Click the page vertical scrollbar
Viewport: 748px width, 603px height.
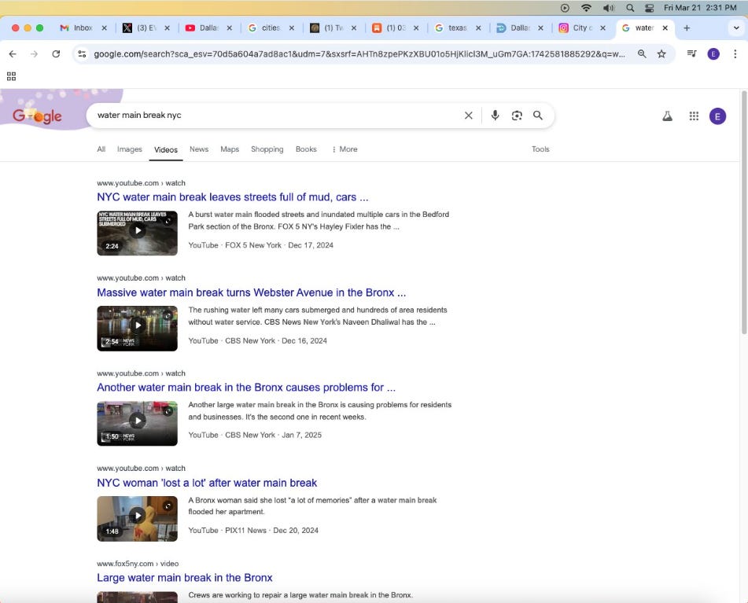coord(744,212)
